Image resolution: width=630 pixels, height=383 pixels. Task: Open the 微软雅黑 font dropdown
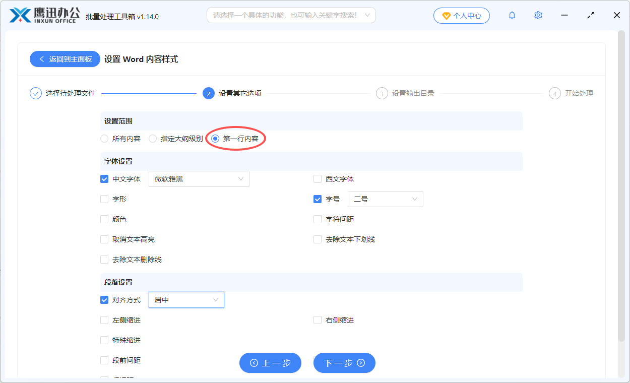[x=199, y=179]
